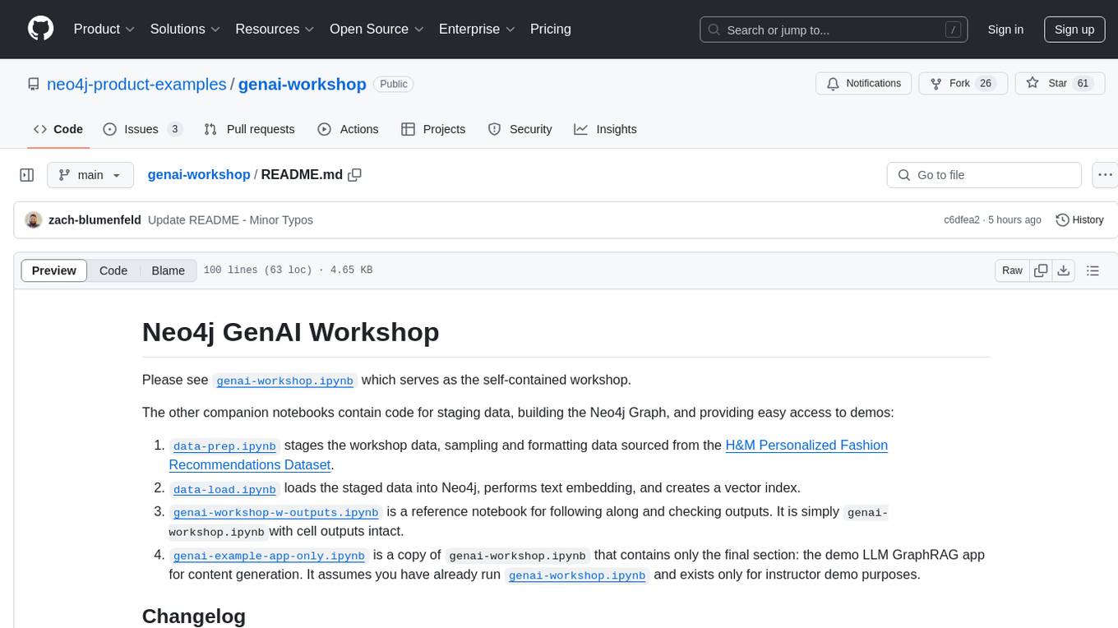This screenshot has width=1118, height=628.
Task: Open neo4j-product-examples owner link
Action: 137,84
